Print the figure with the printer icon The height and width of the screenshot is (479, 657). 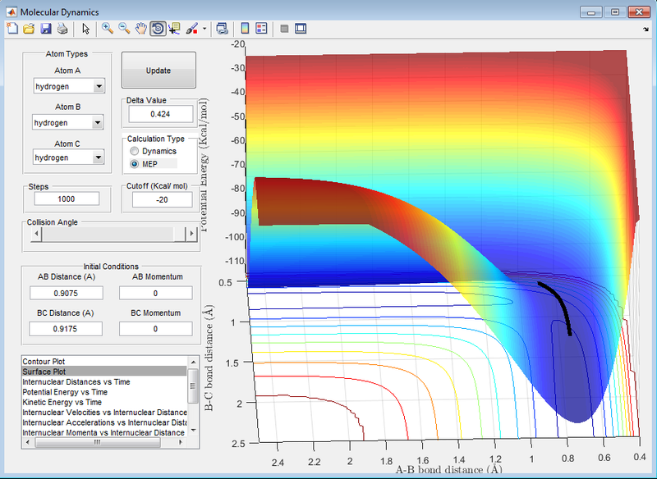point(62,29)
